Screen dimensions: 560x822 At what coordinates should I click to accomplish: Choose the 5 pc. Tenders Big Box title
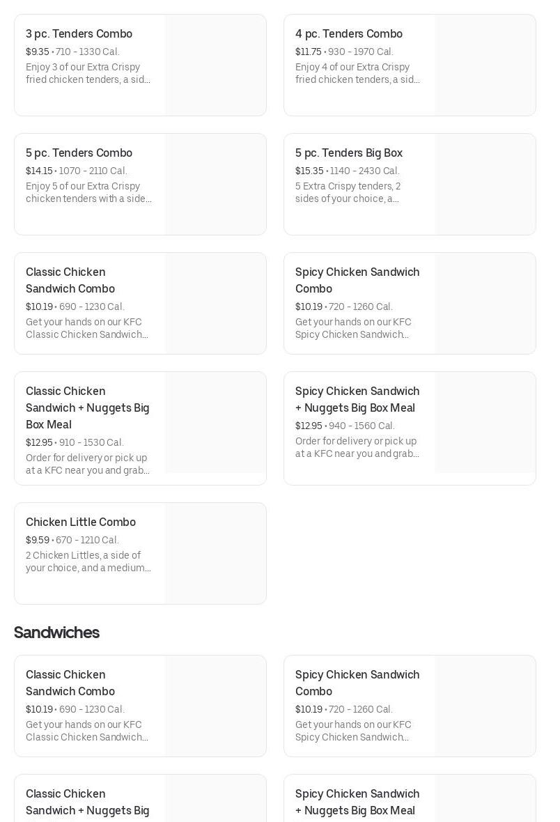coord(348,153)
